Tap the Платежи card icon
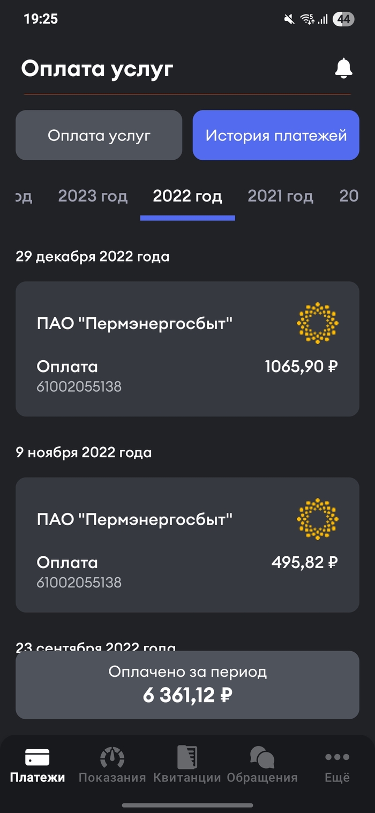The height and width of the screenshot is (813, 375). click(x=37, y=757)
